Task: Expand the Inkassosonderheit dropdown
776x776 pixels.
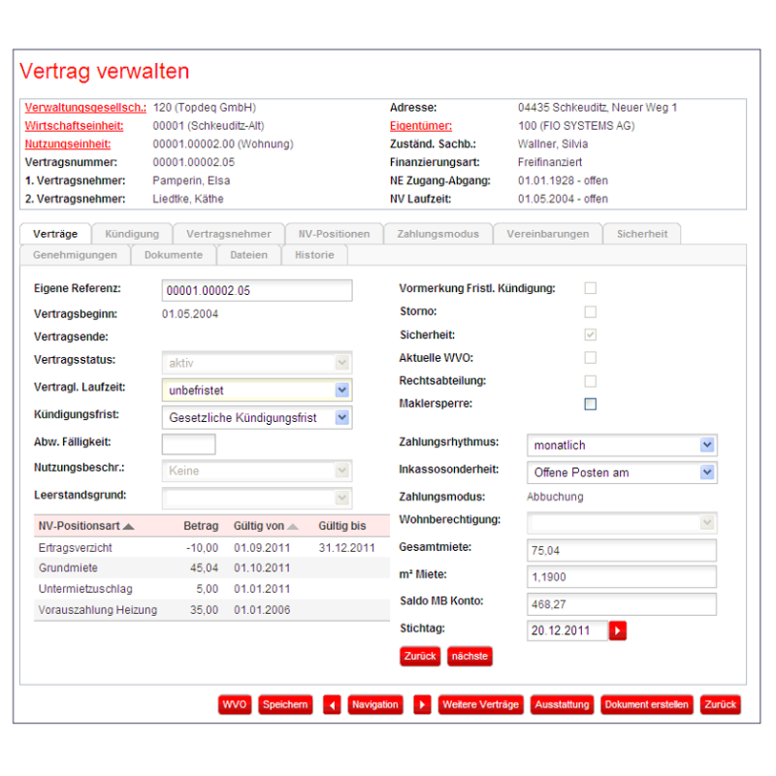Action: 707,472
